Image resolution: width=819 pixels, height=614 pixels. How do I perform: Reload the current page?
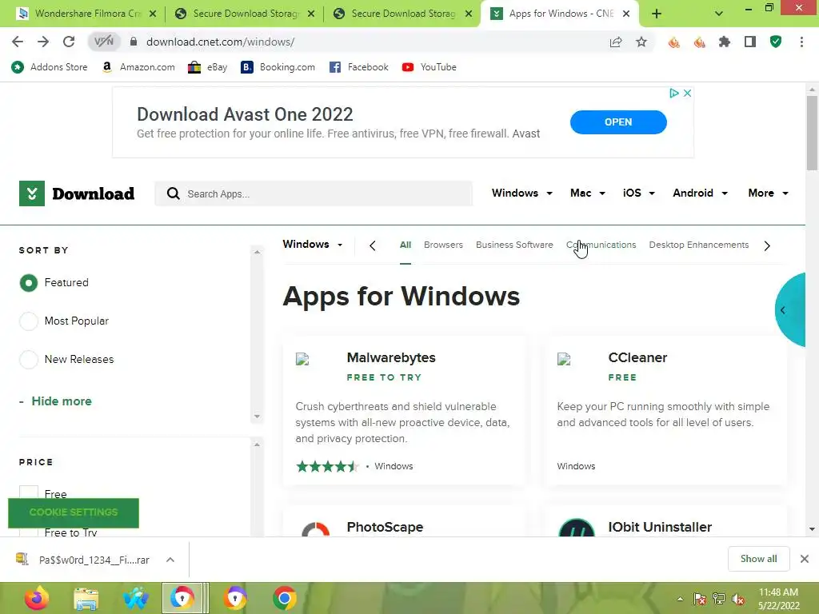[x=69, y=42]
